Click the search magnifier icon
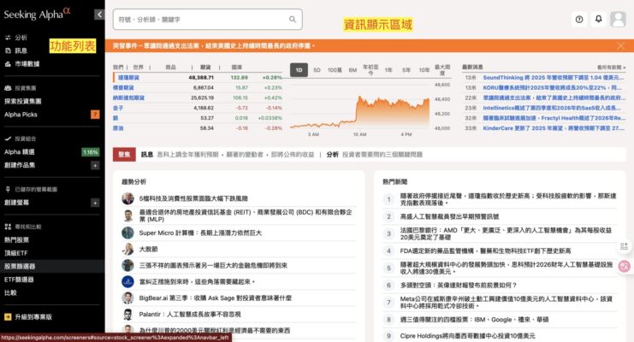Image resolution: width=634 pixels, height=342 pixels. 293,19
